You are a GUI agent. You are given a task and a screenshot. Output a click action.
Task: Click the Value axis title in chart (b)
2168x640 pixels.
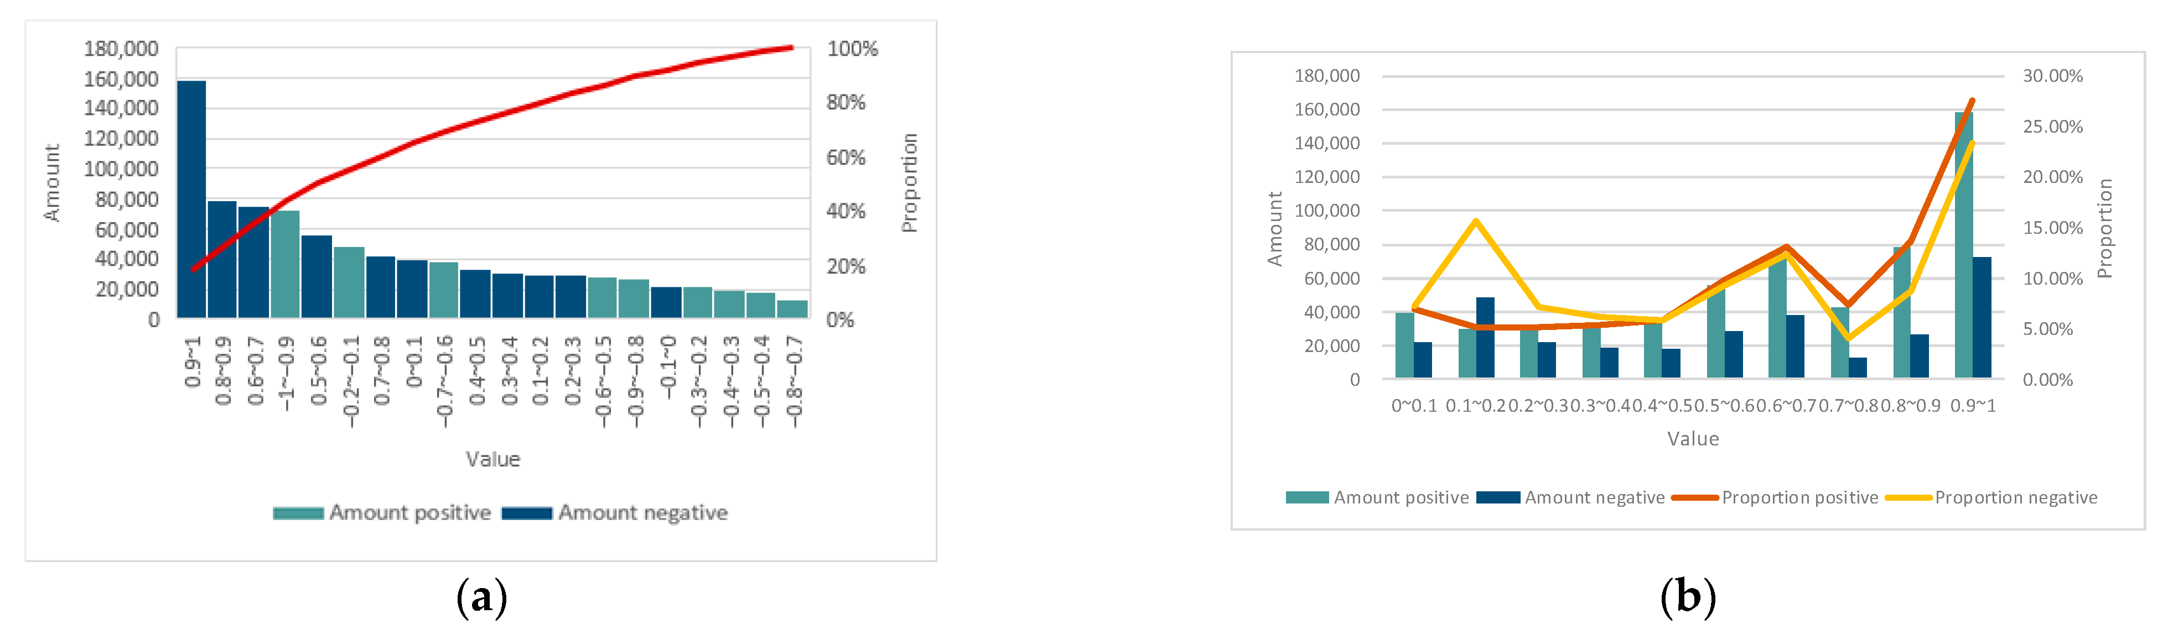(x=1693, y=439)
